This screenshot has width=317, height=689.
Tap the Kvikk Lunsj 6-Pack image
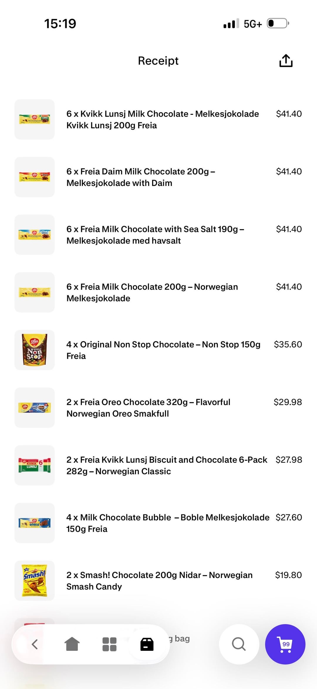pos(35,465)
